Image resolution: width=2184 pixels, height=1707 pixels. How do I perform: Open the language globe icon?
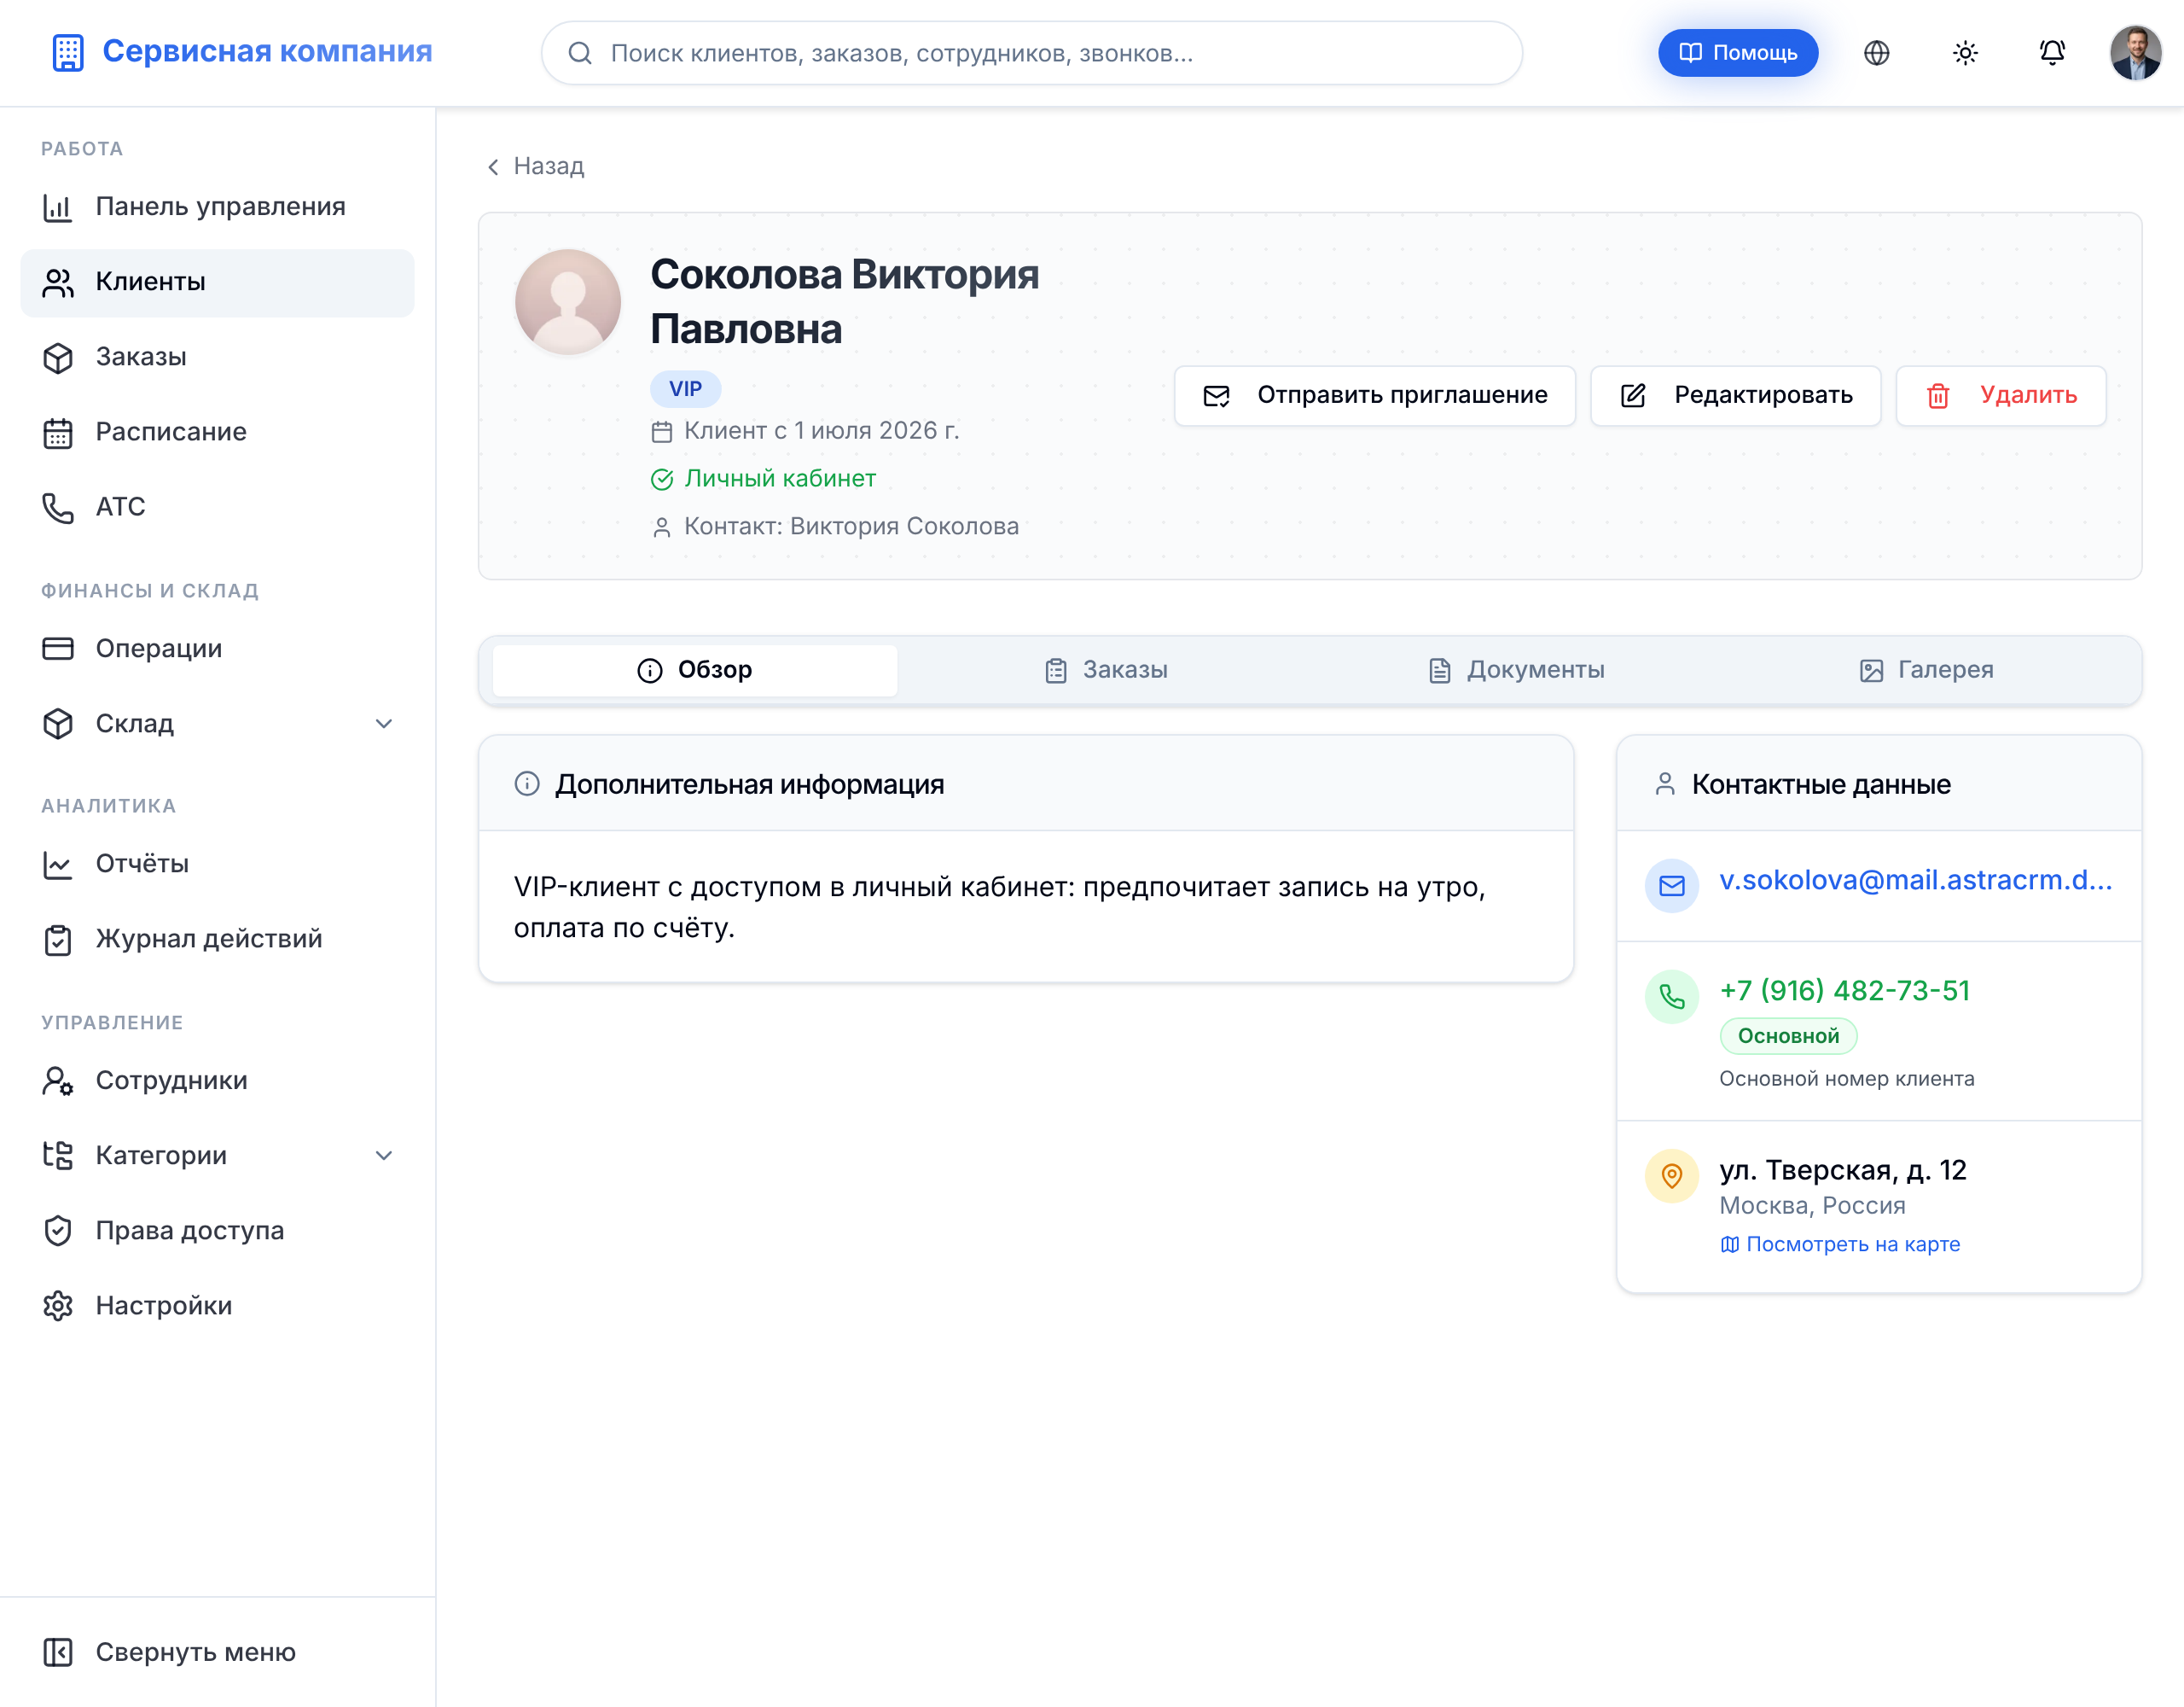pos(1876,53)
